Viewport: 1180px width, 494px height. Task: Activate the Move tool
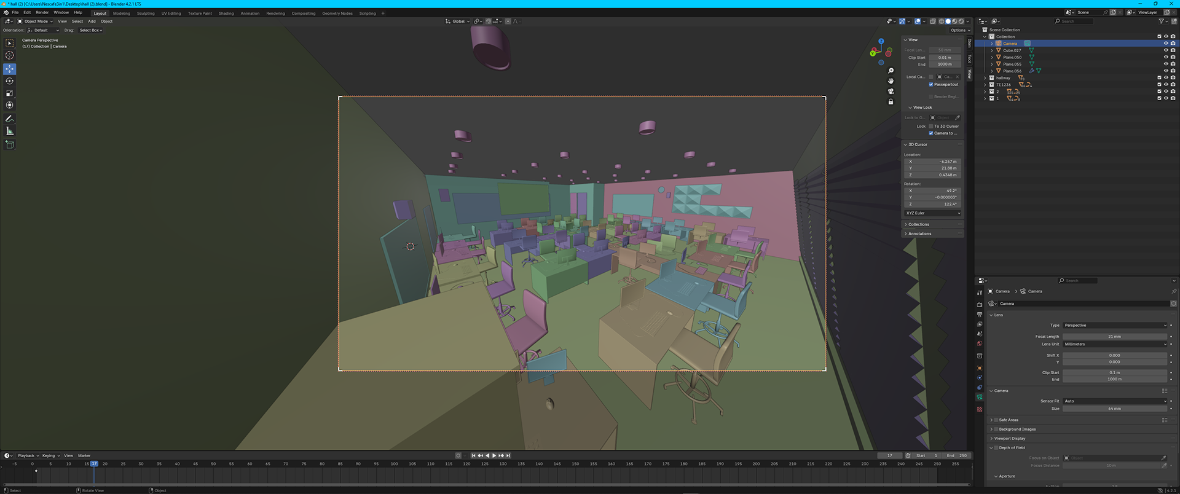(9, 69)
